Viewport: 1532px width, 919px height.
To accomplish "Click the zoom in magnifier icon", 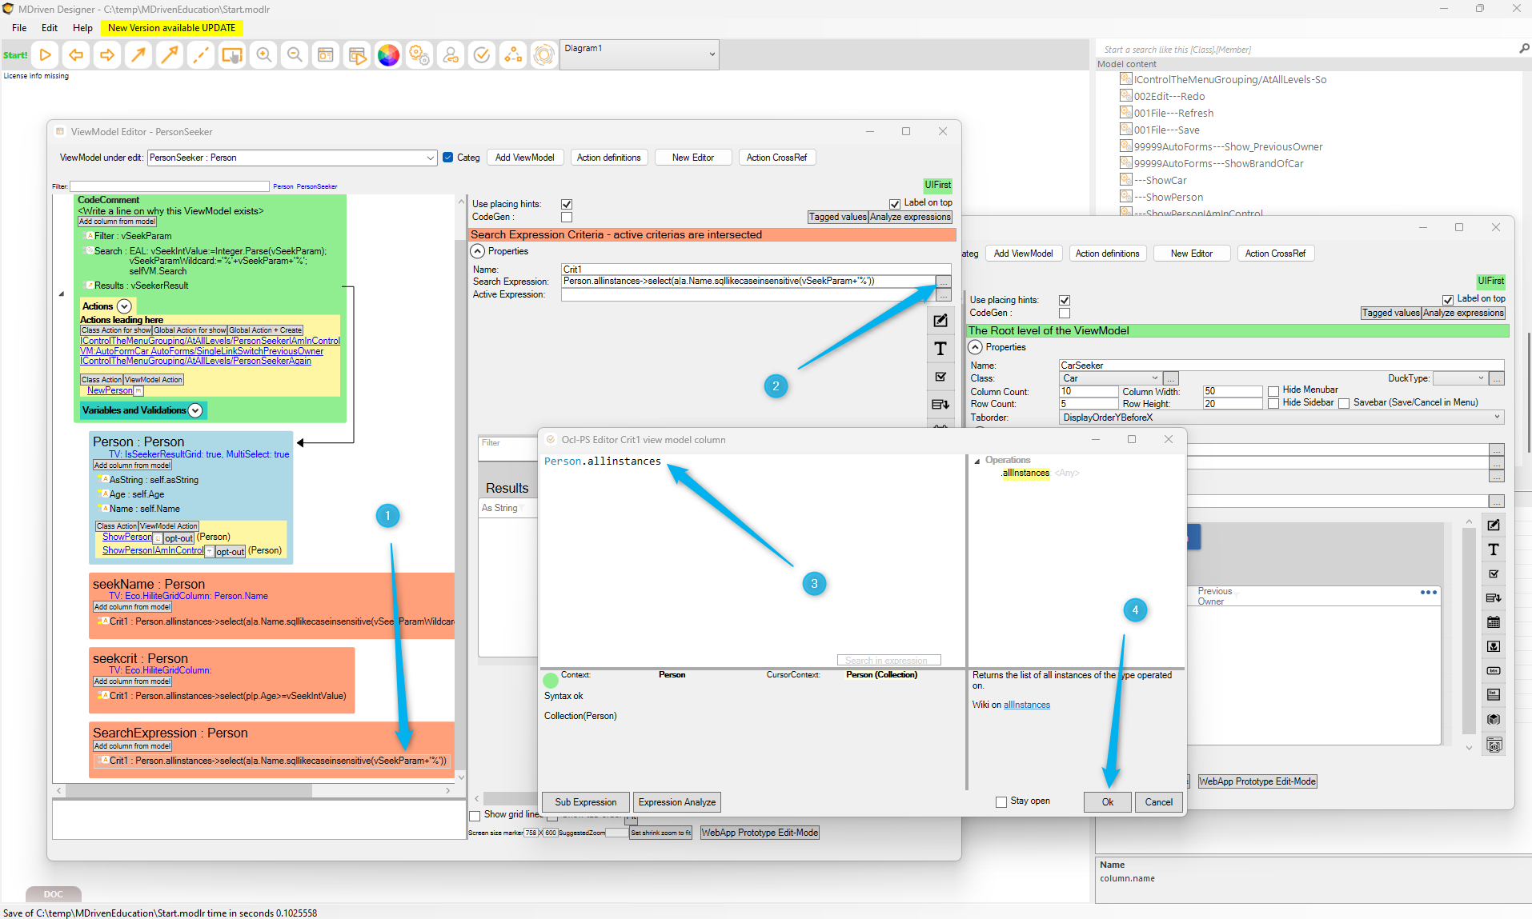I will tap(263, 55).
